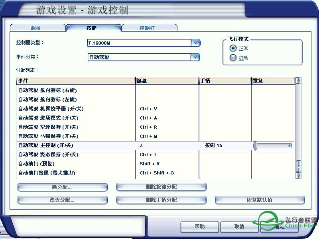This screenshot has width=319, height=239.
Task: Confirm settings with the 确定 button
Action: tap(279, 227)
